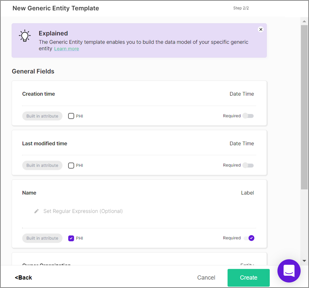
Task: Click the Creation time field label
Action: [x=39, y=94]
